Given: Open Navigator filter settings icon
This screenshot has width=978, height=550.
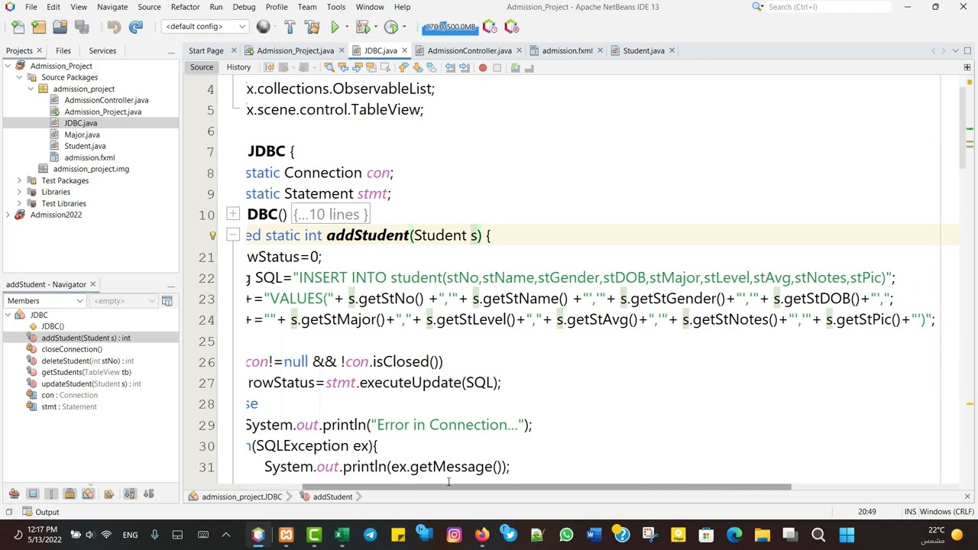Looking at the screenshot, I should pos(167,301).
